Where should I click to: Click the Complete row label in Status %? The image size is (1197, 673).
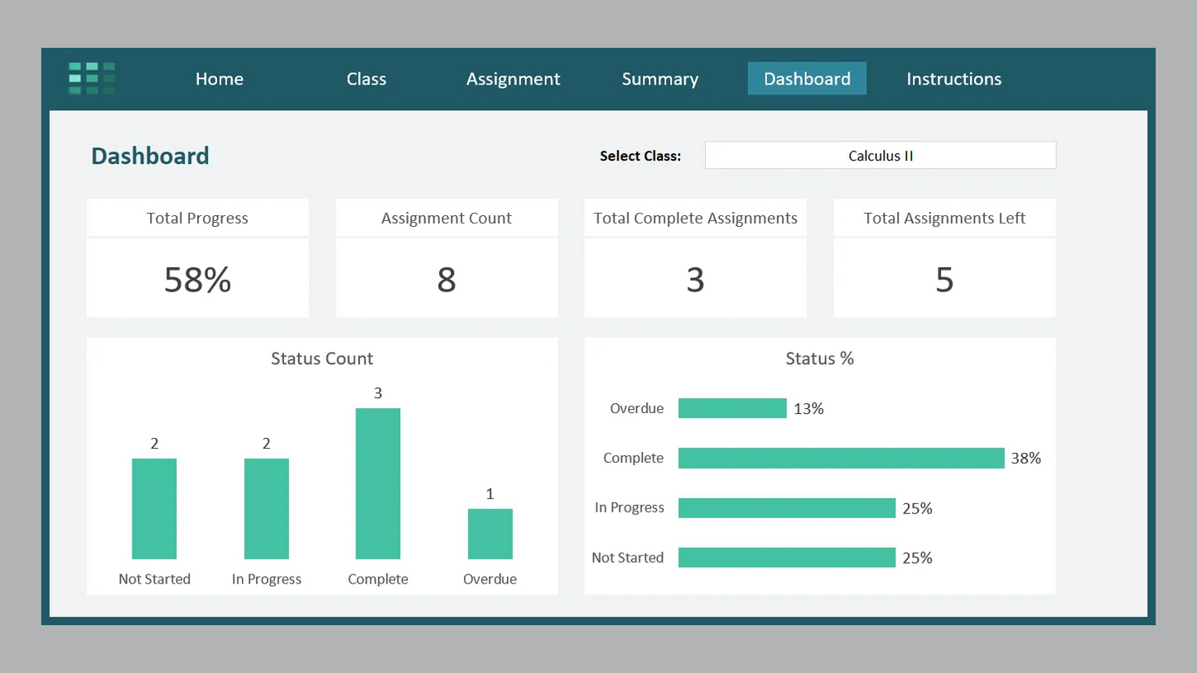pyautogui.click(x=634, y=458)
